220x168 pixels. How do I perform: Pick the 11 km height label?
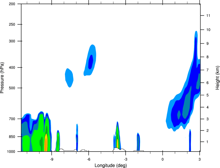(208, 16)
